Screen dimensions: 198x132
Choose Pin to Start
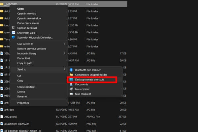(24, 58)
